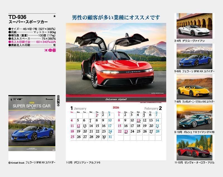Click the DeLorean Alpha5 name banner
Image resolution: width=223 pixels, height=177 pixels.
pos(116,99)
